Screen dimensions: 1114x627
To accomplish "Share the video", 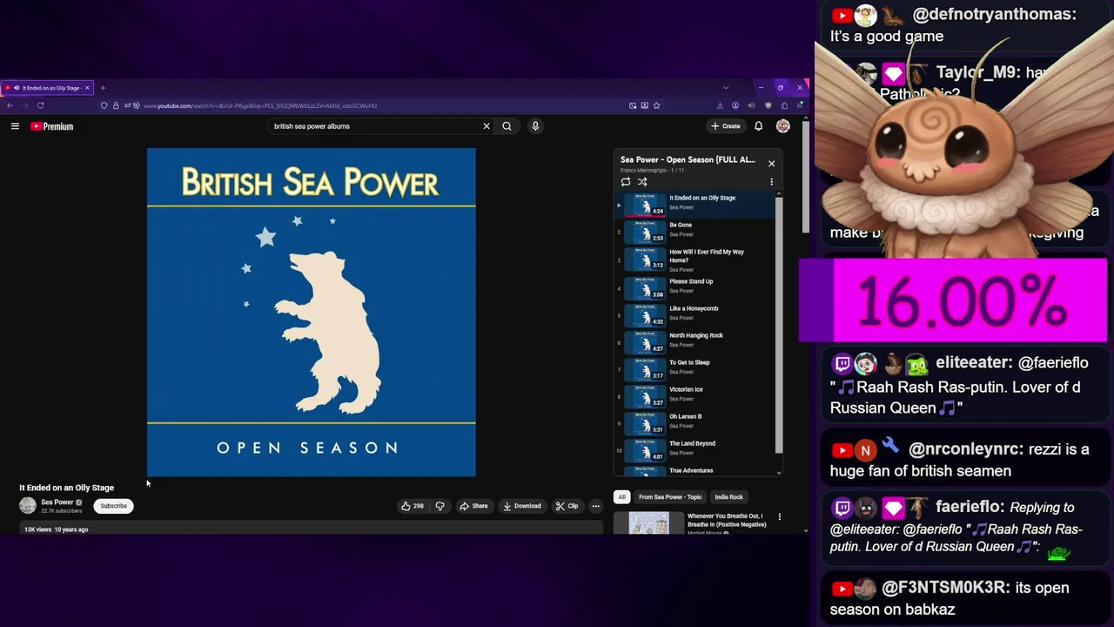I will point(474,506).
